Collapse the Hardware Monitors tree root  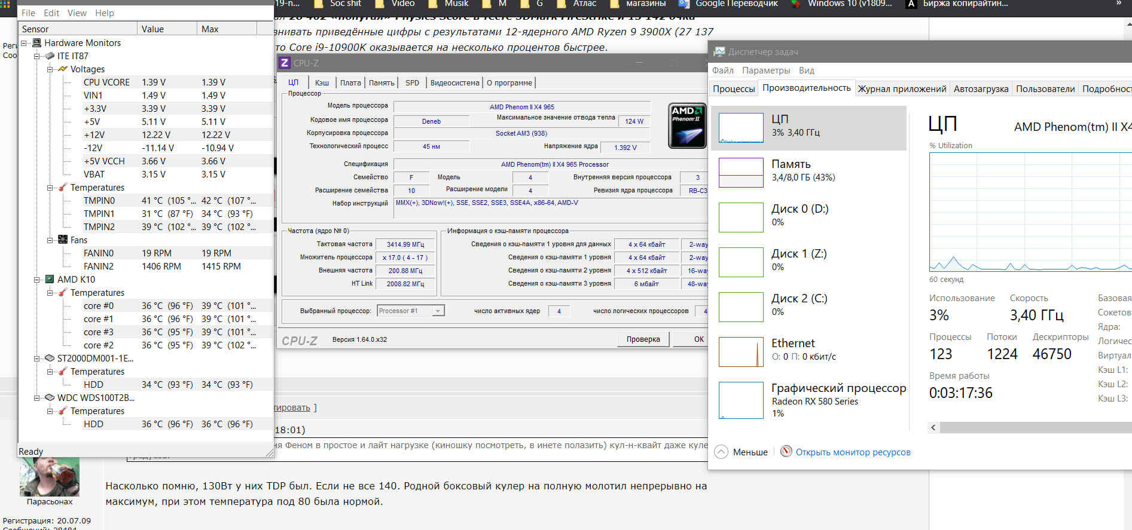[x=24, y=43]
